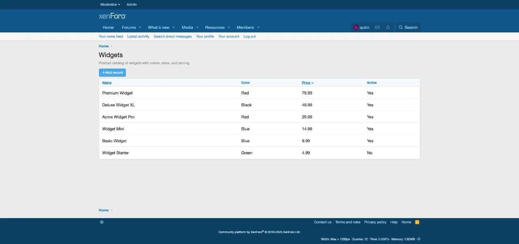This screenshot has width=519, height=244.
Task: Sort the table by Name column
Action: pos(107,83)
